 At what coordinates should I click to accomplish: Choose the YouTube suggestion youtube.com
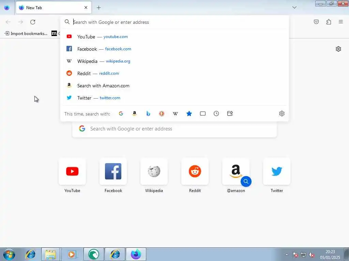(x=174, y=37)
